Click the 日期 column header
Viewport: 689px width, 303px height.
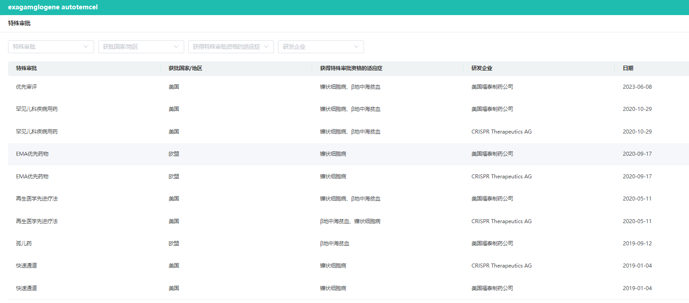[x=628, y=68]
